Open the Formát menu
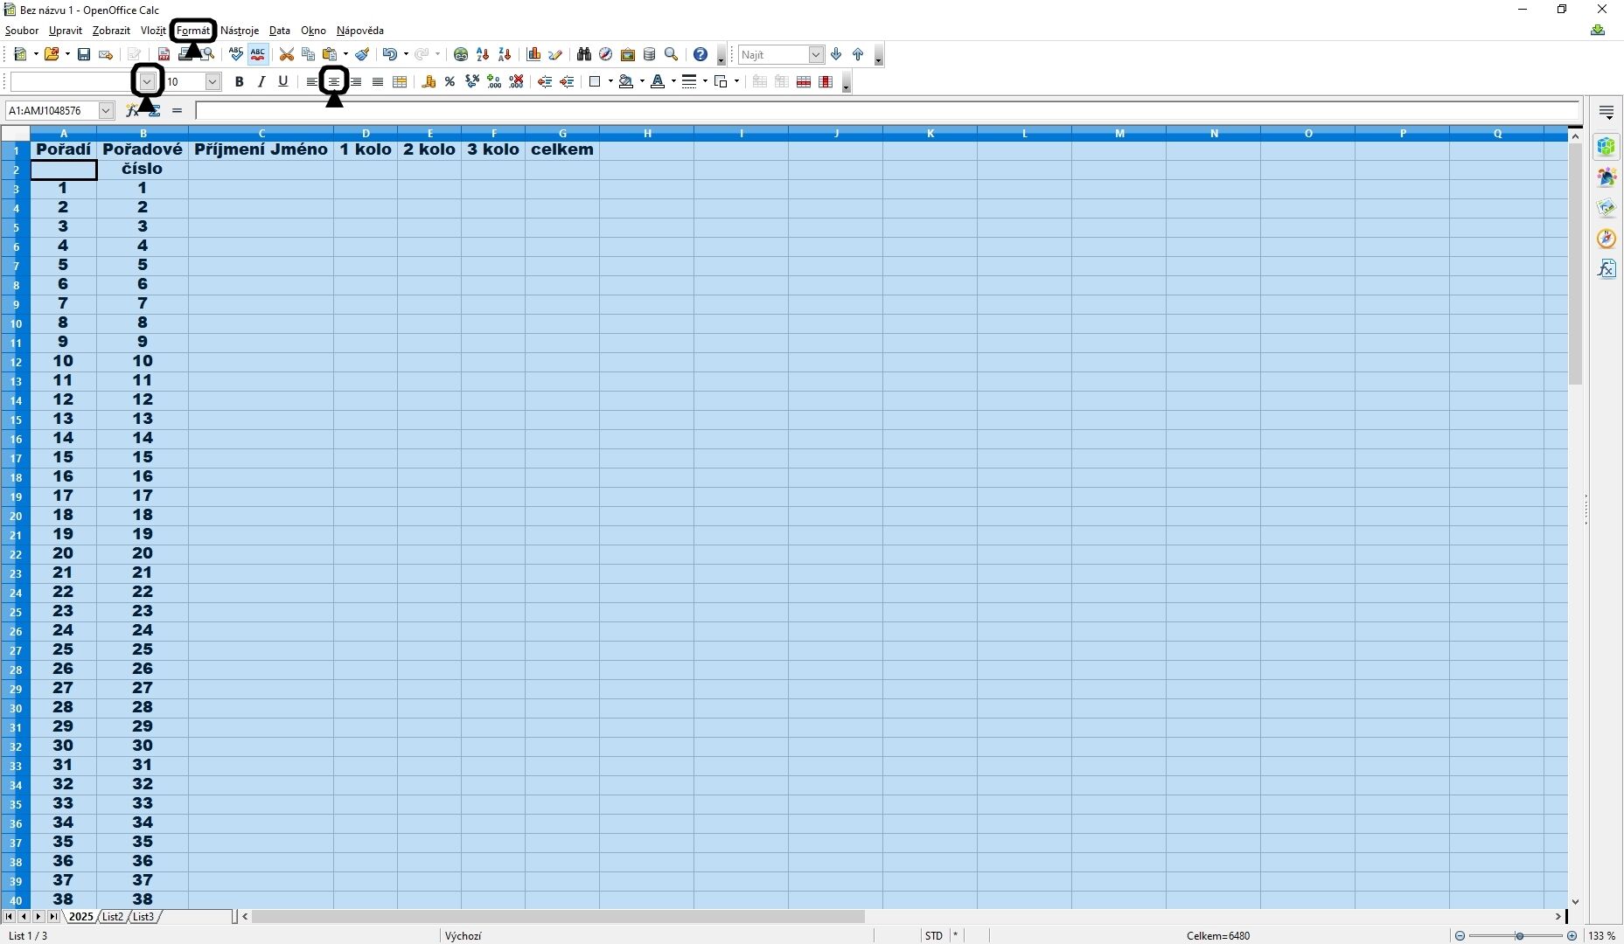 point(193,31)
